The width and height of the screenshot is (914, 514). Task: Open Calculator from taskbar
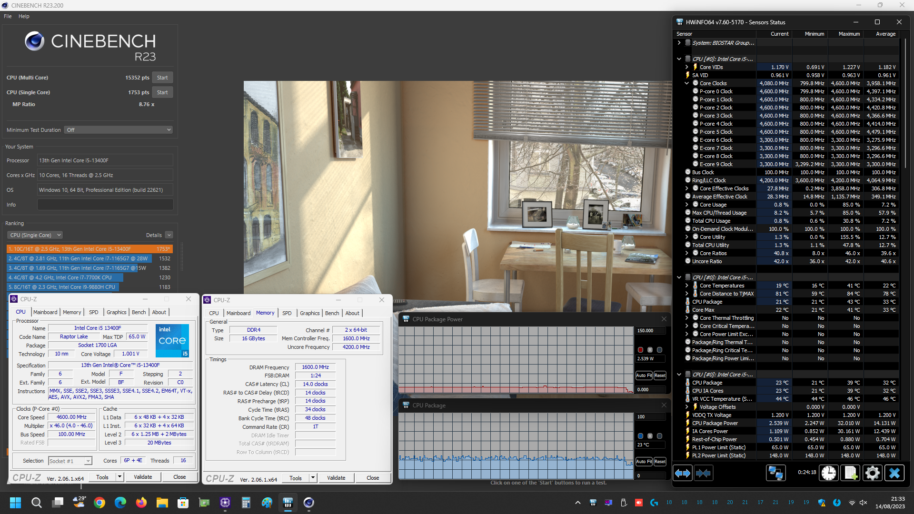[246, 503]
